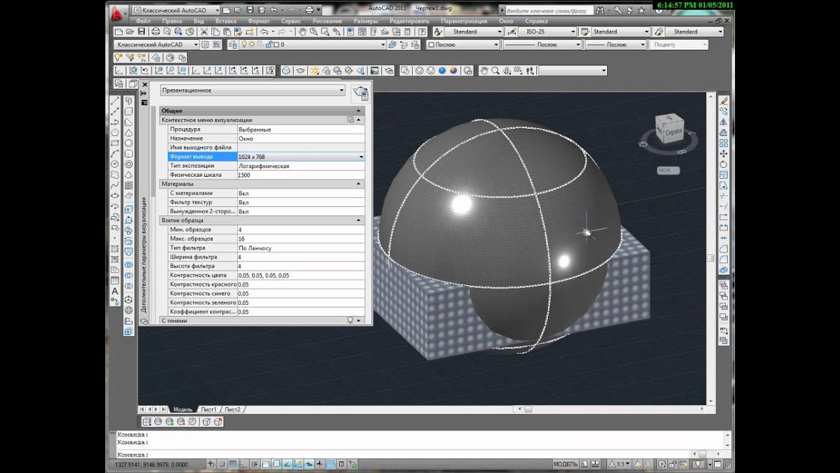Click the Dimension Style icon before ISO-25
This screenshot has width=840, height=473.
pyautogui.click(x=512, y=32)
